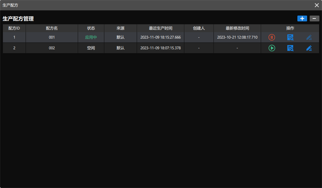
Task: Open the detail view for recipe 002
Action: [x=290, y=48]
